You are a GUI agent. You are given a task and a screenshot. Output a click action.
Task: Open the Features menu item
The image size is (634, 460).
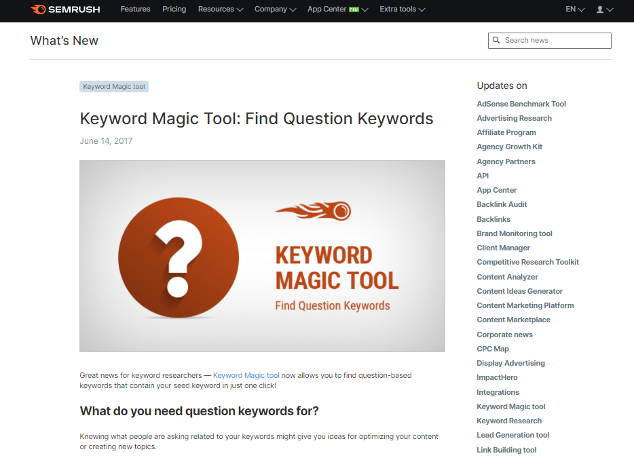[x=136, y=9]
